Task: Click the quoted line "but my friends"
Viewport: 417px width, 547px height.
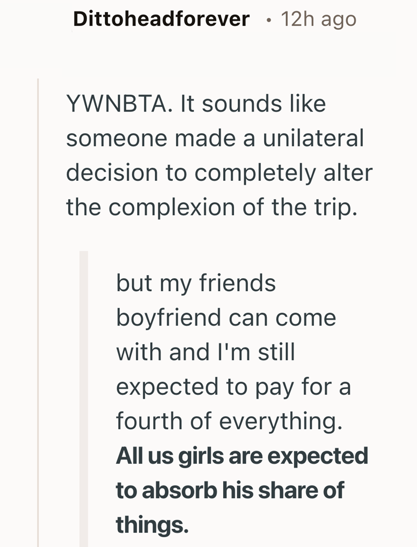Action: click(x=195, y=284)
